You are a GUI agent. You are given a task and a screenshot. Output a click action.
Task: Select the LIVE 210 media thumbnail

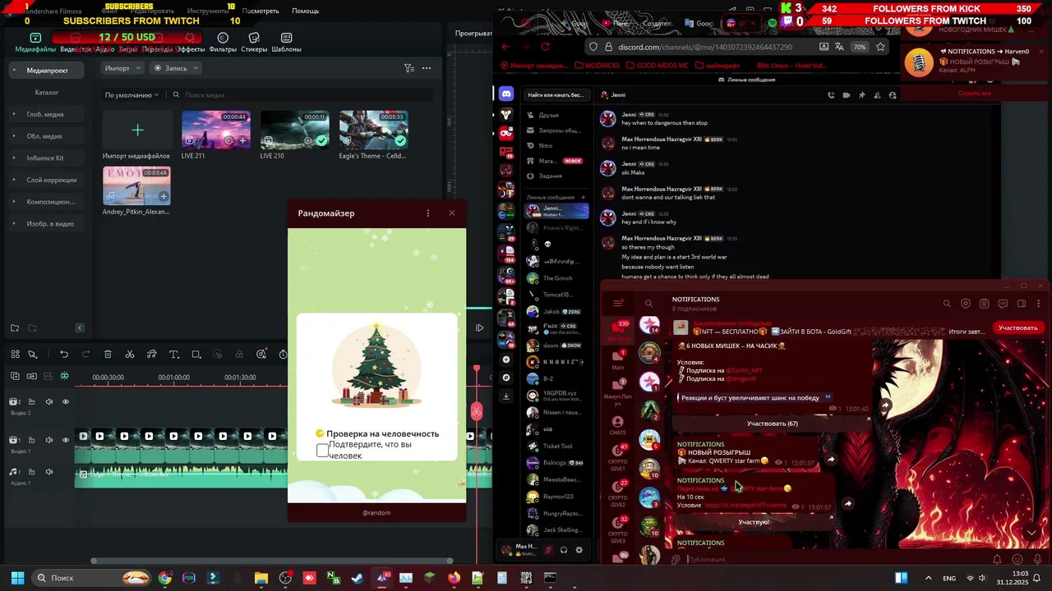(x=294, y=130)
